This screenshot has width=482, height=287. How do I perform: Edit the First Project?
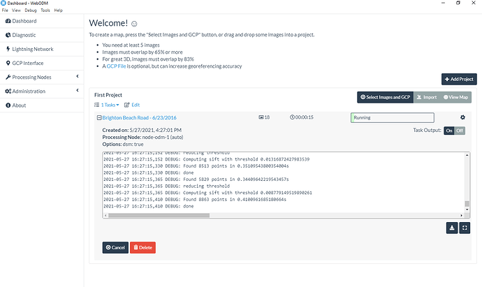click(132, 105)
